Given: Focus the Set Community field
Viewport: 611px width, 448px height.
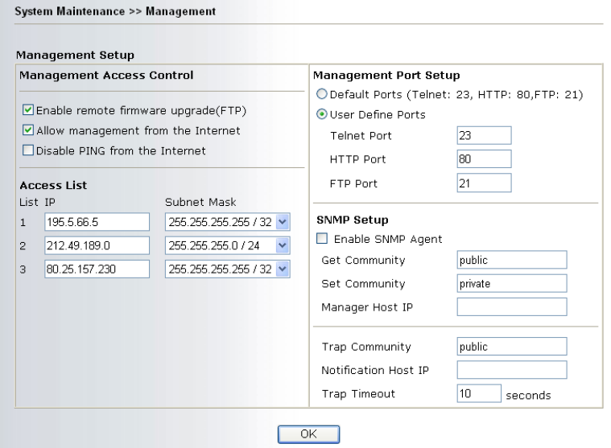Looking at the screenshot, I should (x=511, y=283).
